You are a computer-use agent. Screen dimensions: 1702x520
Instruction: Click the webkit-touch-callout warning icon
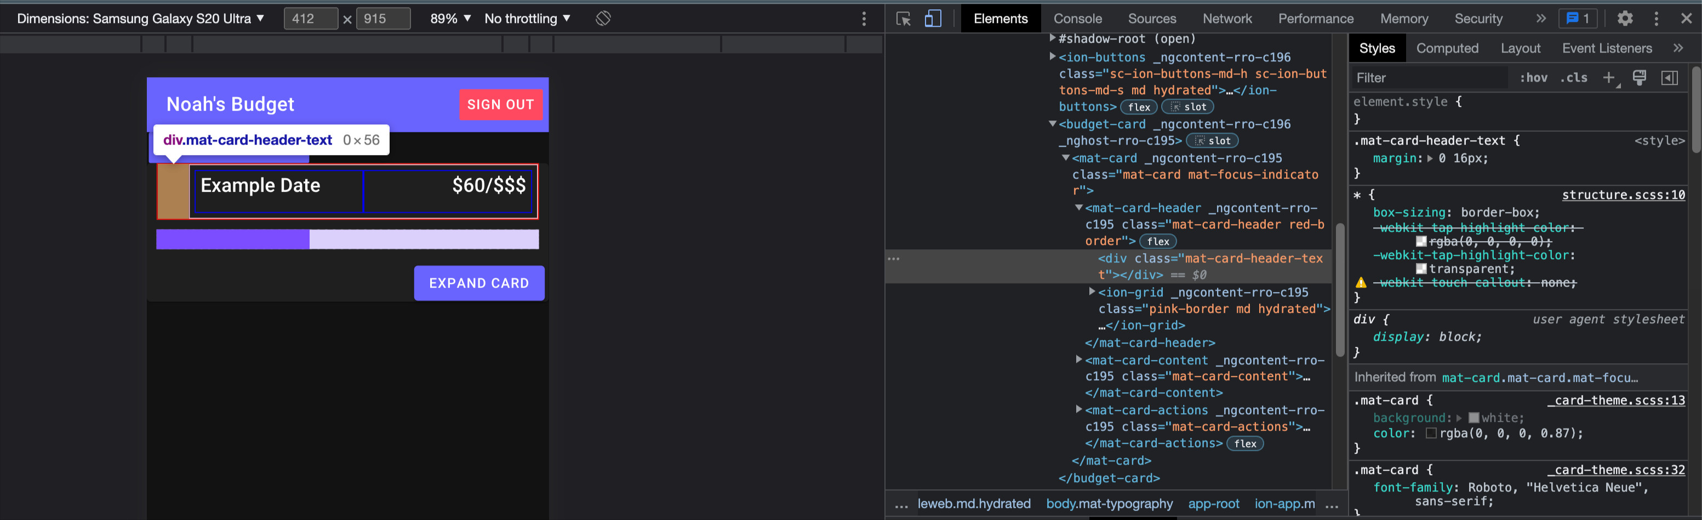pos(1361,283)
